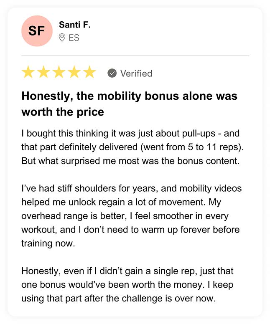Click the paragraph starting "I bought this thinking"
Viewport: 270px width, 324px height.
(x=130, y=147)
